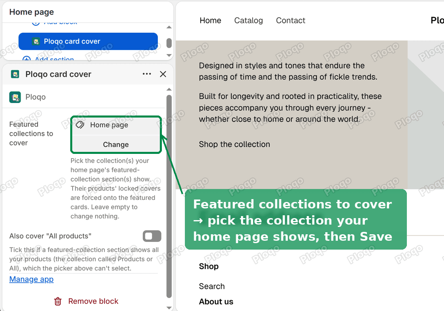444x311 pixels.
Task: Open the Manage app link
Action: click(x=31, y=279)
